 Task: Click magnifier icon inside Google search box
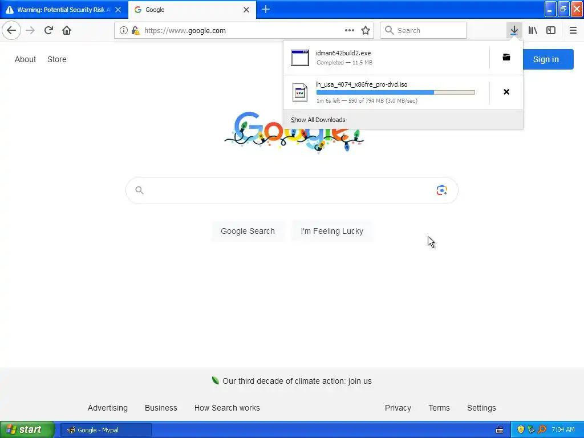pyautogui.click(x=139, y=190)
